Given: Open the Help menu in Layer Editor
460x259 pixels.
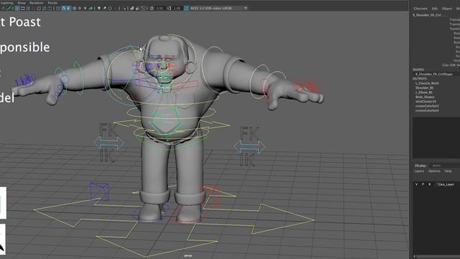Looking at the screenshot, I should (x=448, y=171).
